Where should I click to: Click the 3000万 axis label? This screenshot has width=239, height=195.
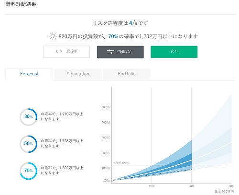point(106,138)
